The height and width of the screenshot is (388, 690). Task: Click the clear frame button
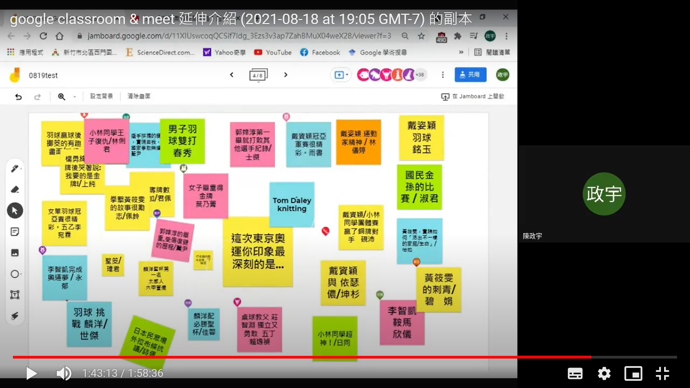[x=139, y=96]
